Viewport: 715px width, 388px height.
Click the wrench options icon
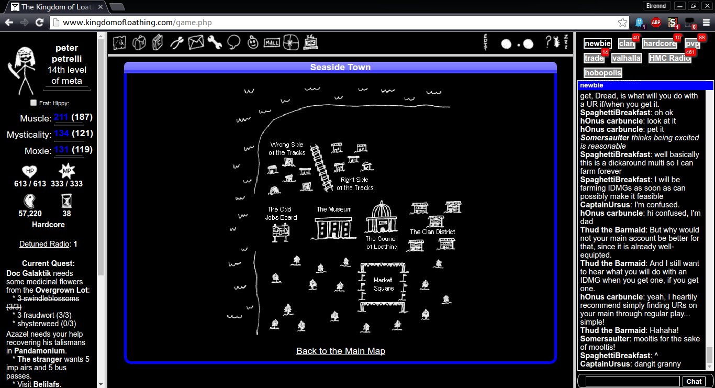pos(215,42)
